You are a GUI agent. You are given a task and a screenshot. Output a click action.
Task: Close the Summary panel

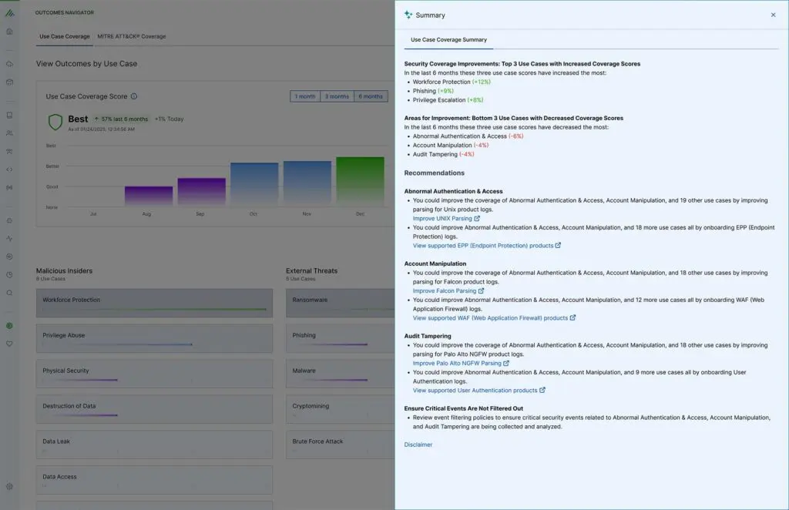(x=773, y=15)
